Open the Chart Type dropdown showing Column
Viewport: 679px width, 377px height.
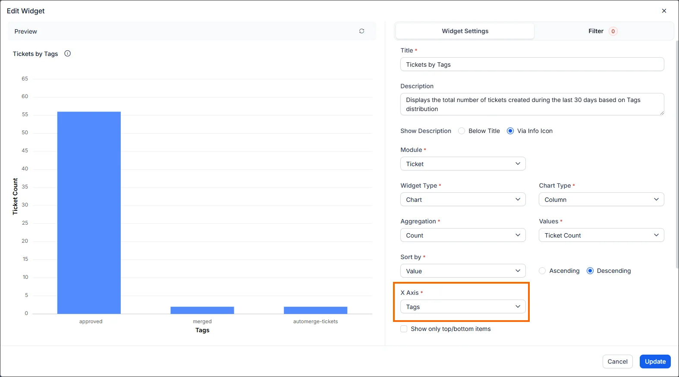pos(601,199)
